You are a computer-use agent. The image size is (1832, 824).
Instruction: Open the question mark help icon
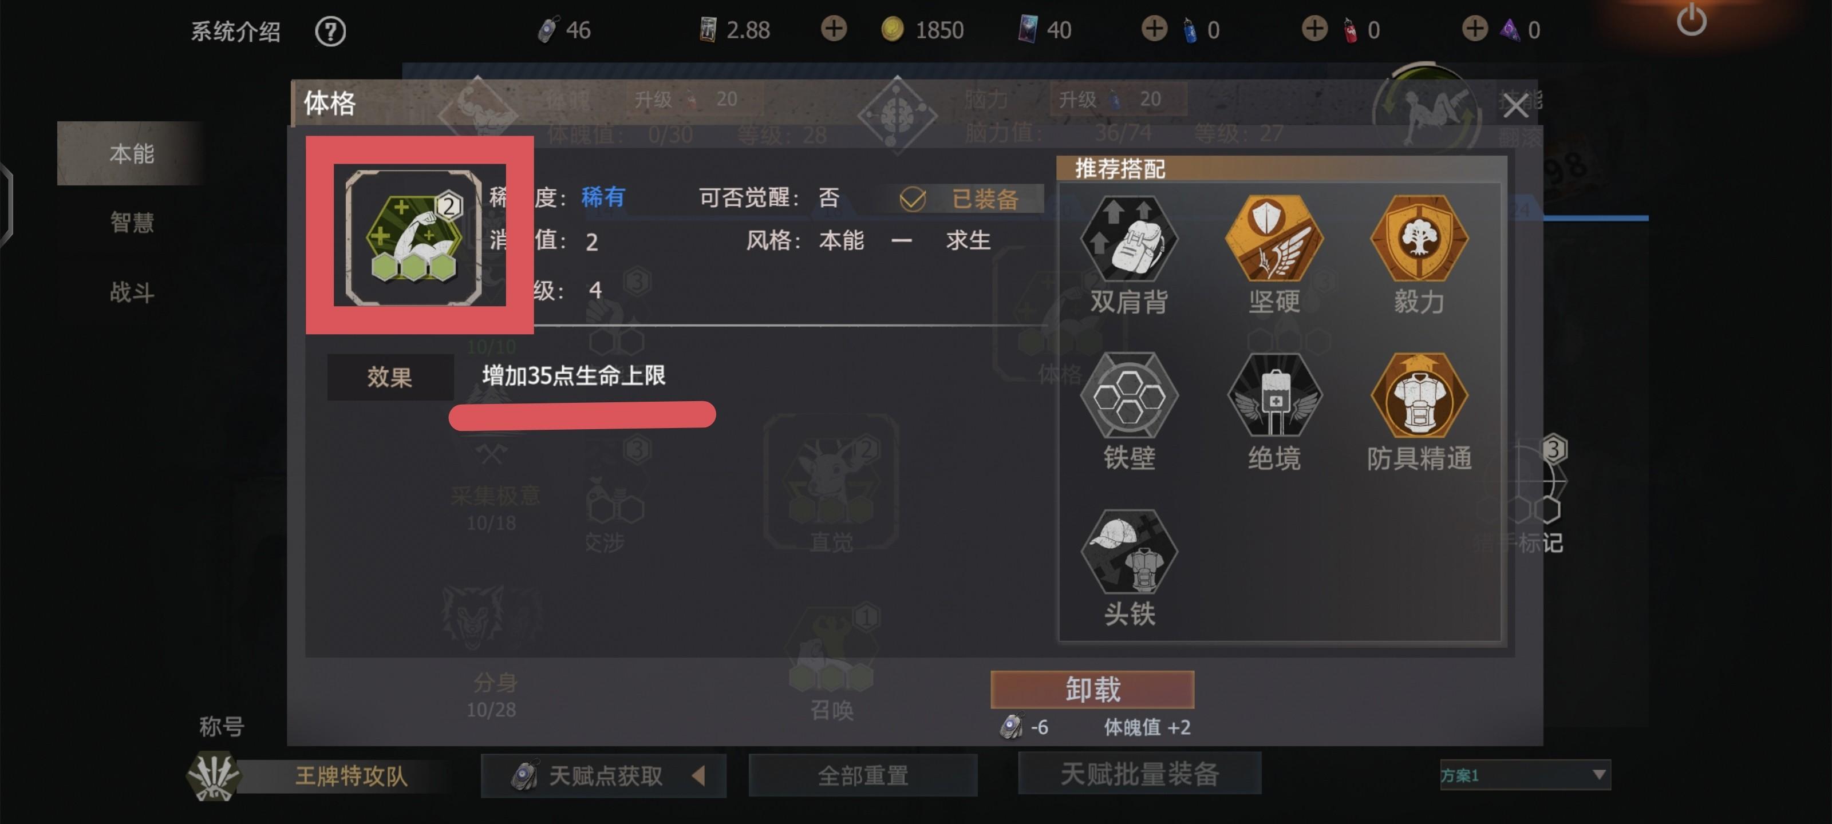tap(330, 31)
